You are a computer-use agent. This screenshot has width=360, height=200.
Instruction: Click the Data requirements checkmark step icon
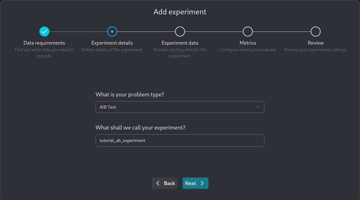[x=44, y=32]
